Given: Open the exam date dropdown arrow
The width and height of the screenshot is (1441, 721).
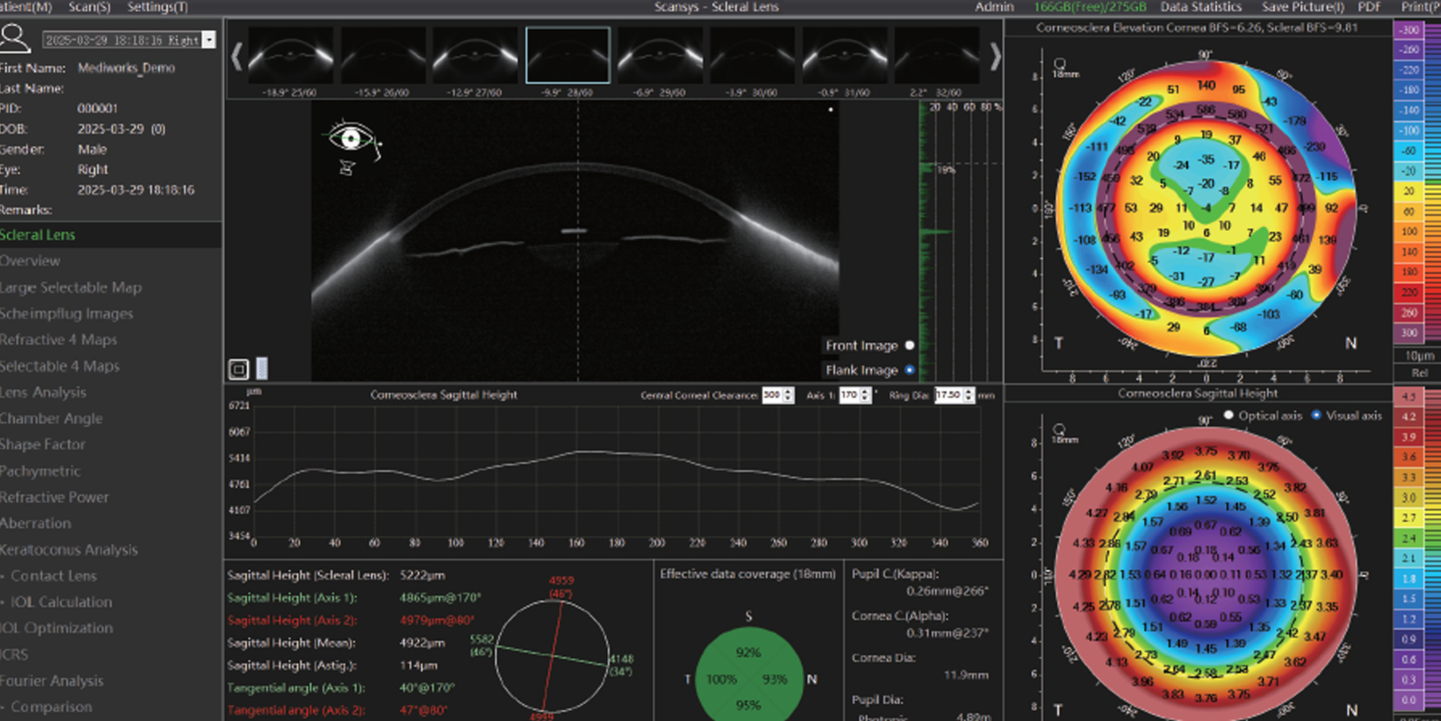Looking at the screenshot, I should pos(208,40).
